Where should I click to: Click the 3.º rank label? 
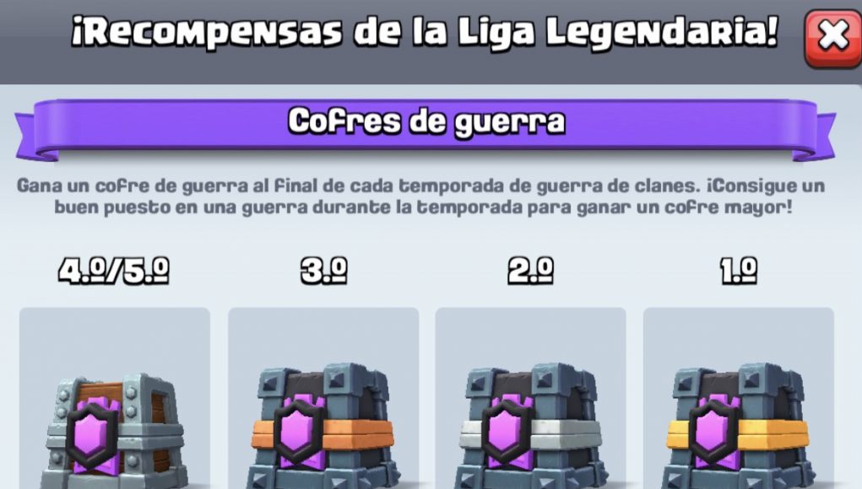point(324,271)
